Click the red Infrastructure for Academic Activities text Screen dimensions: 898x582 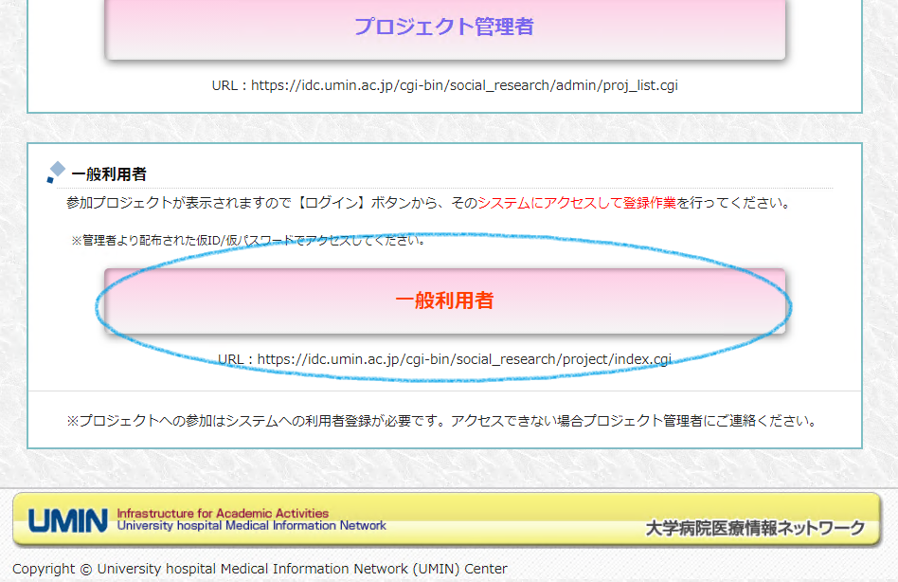click(223, 513)
